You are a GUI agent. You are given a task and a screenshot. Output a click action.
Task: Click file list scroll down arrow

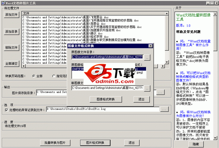click(x=167, y=62)
